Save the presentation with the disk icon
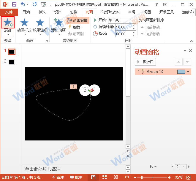The height and width of the screenshot is (181, 196). (14, 5)
